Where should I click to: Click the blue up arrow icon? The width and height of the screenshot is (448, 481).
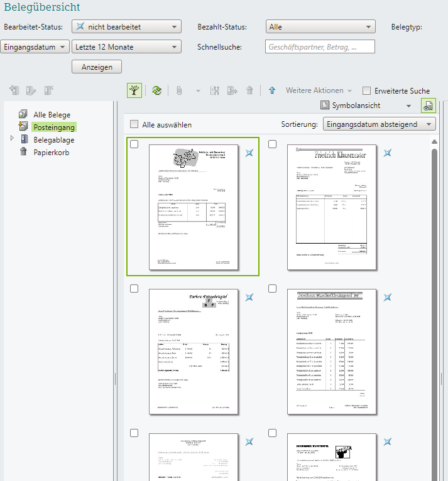point(272,90)
